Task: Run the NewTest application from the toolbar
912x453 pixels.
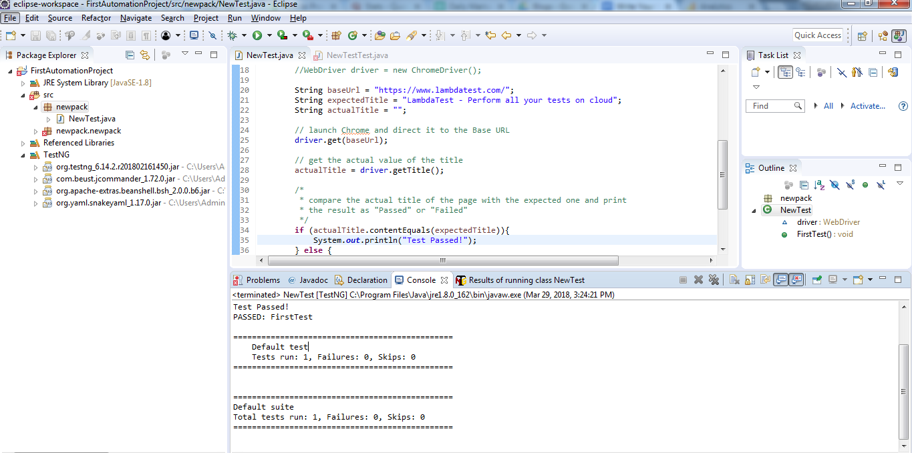Action: [x=257, y=35]
